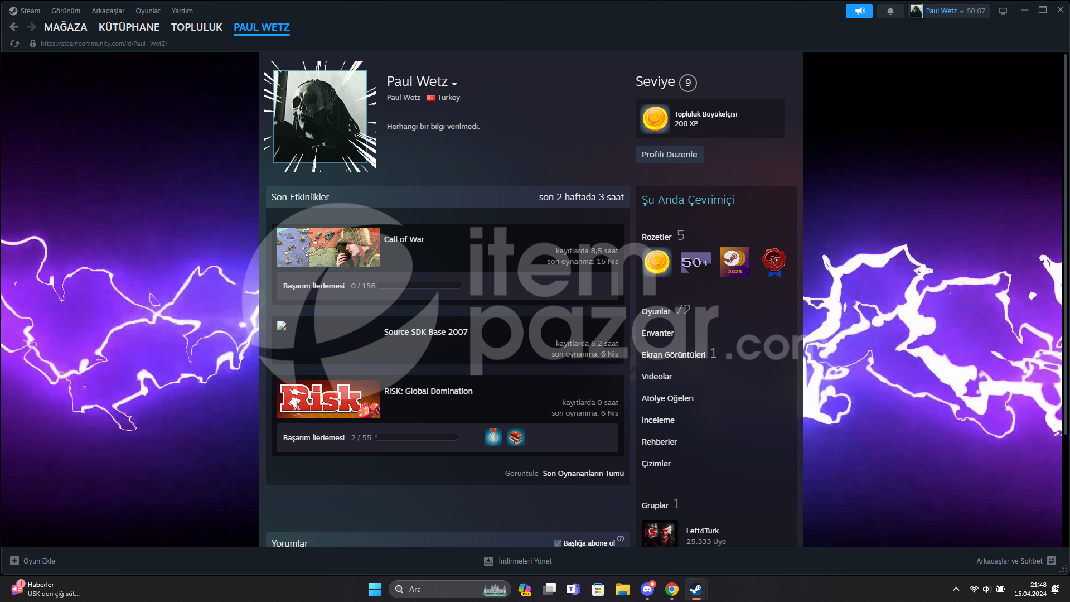Open the red wax seal badge

(773, 262)
